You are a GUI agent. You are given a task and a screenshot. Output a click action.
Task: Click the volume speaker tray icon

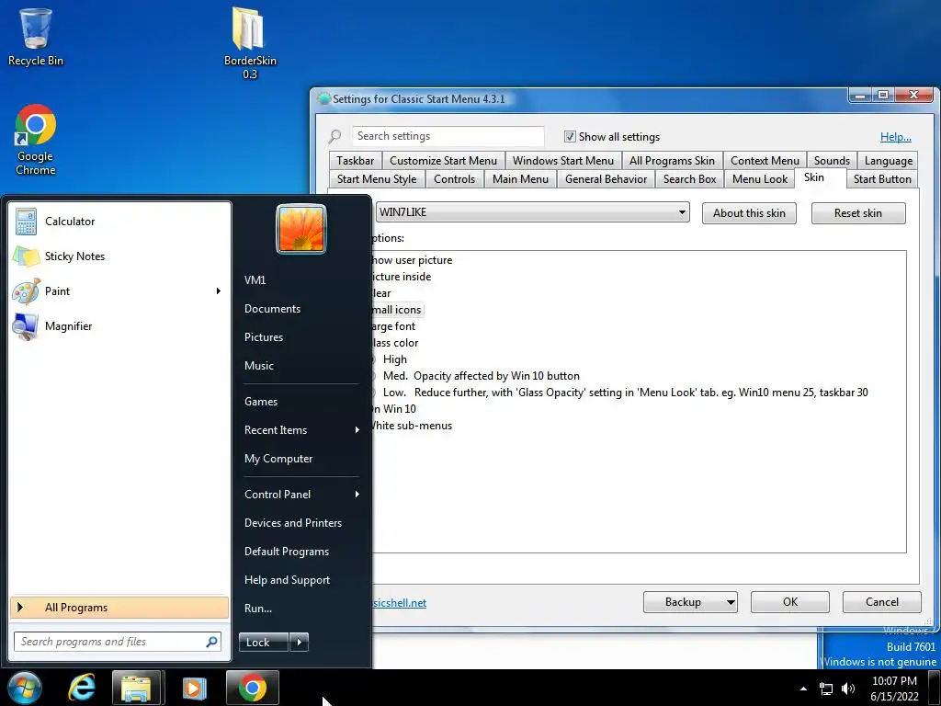tap(848, 689)
